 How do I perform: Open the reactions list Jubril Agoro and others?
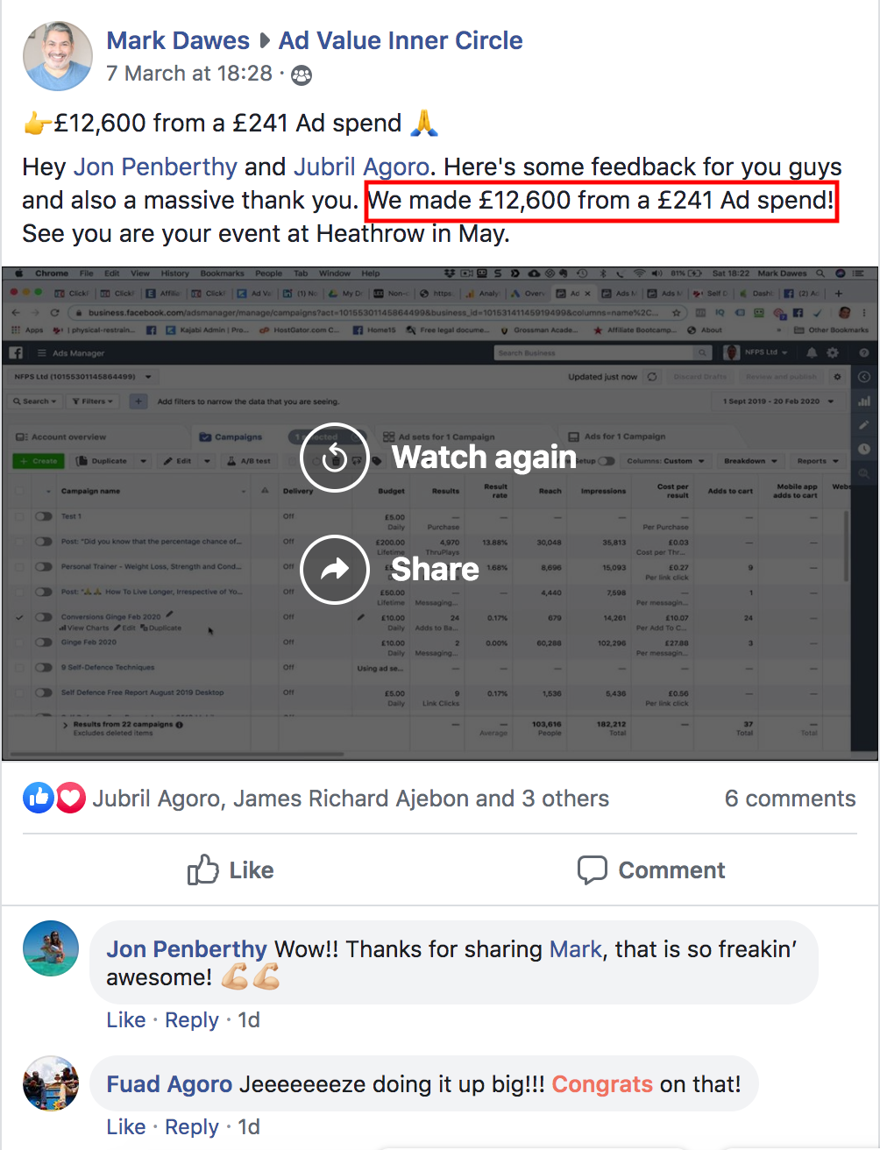(351, 799)
